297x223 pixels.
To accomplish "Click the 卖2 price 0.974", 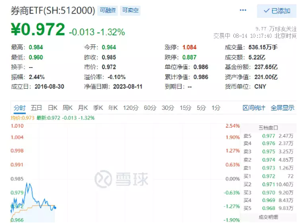I will (268, 160).
